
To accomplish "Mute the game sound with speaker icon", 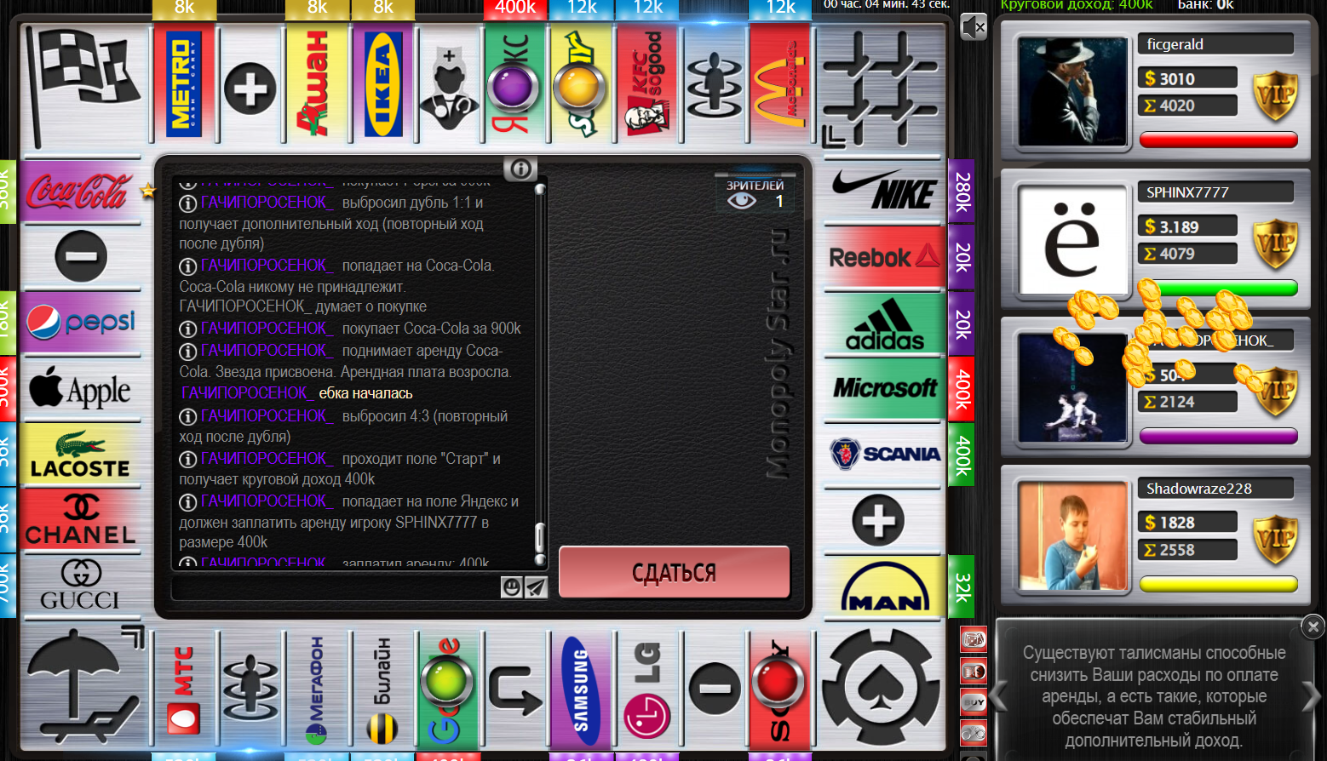I will click(x=974, y=27).
